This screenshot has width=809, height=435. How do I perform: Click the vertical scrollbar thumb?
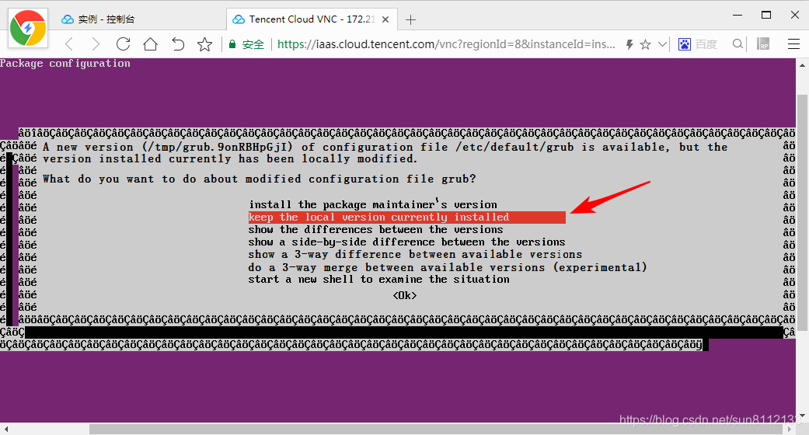[802, 213]
